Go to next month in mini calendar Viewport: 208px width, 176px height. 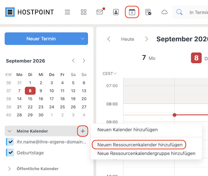(84, 61)
